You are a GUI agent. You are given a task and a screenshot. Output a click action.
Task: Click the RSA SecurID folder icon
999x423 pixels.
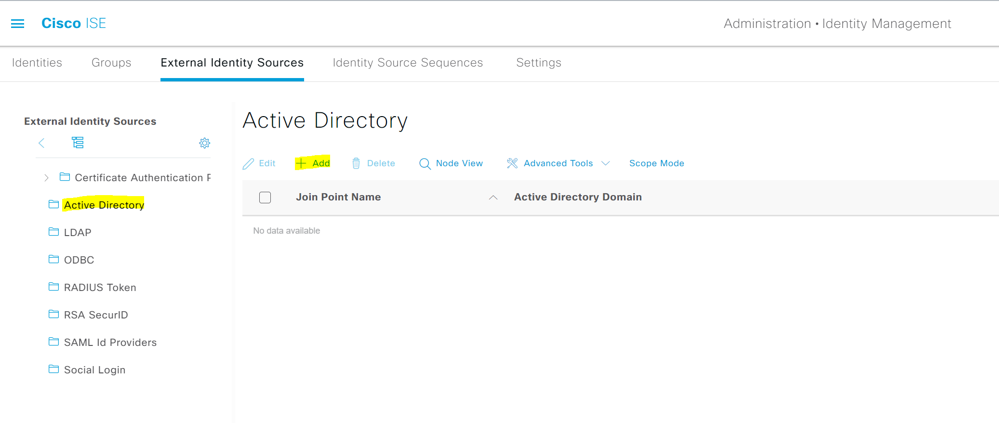[53, 314]
